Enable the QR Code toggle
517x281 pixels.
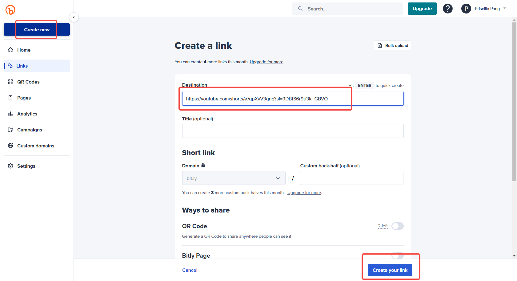coord(398,226)
